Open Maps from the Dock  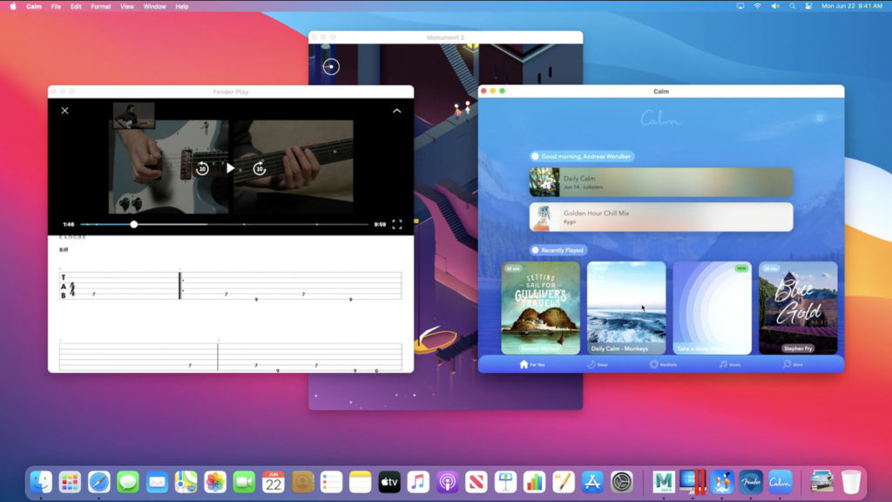click(186, 483)
